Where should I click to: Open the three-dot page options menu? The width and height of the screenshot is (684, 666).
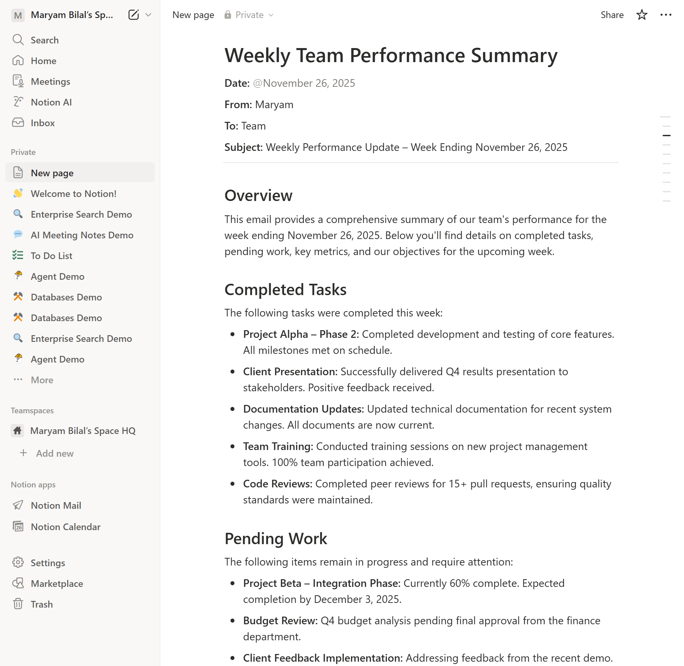coord(665,15)
